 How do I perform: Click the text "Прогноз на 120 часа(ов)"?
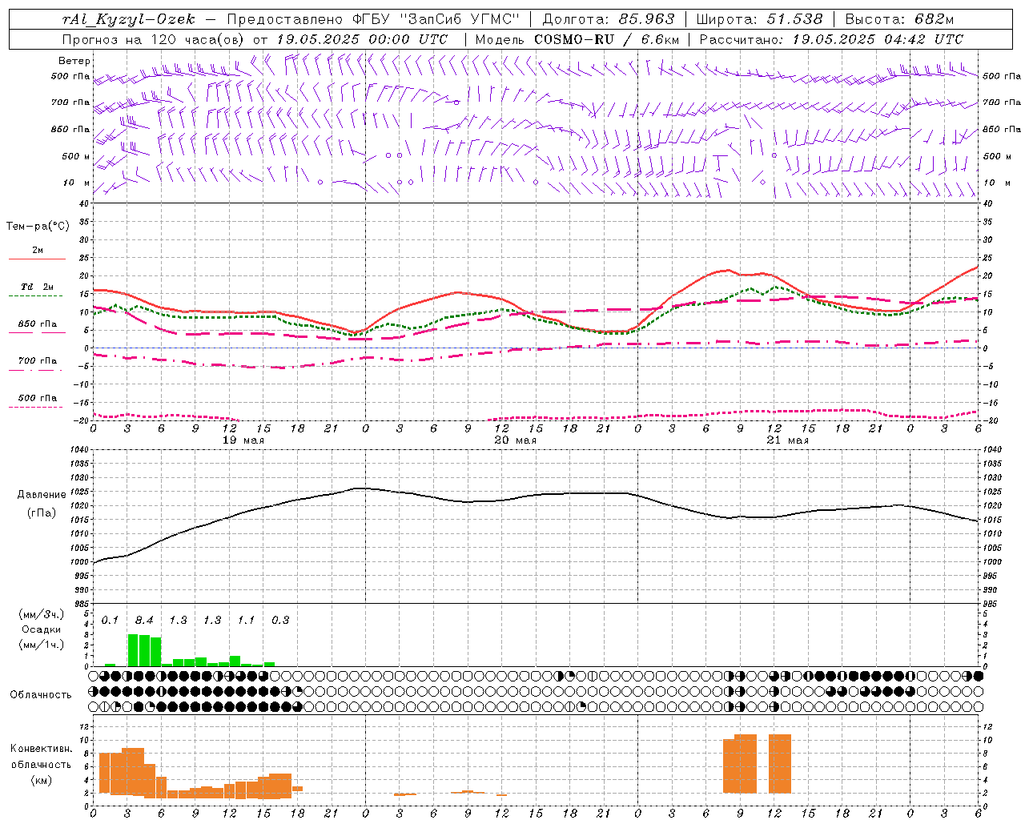[x=154, y=39]
